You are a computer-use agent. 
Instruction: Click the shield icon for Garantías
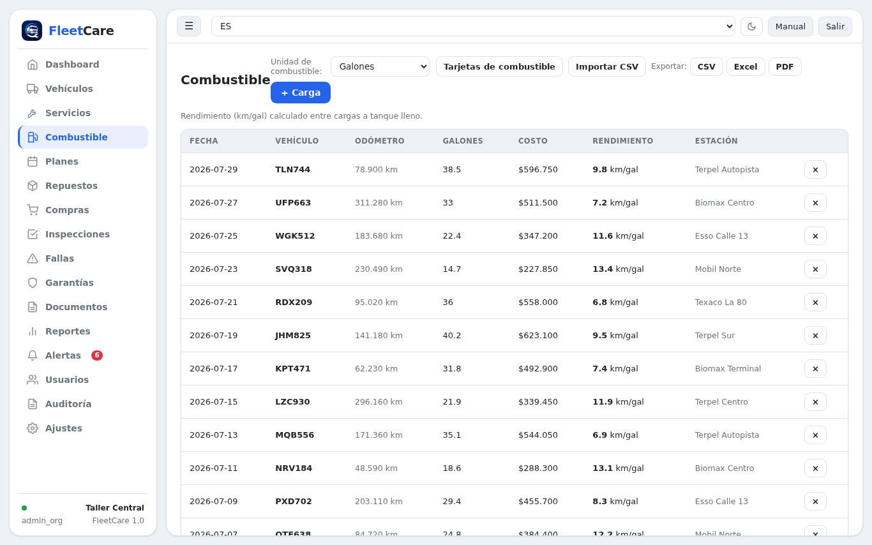click(33, 283)
